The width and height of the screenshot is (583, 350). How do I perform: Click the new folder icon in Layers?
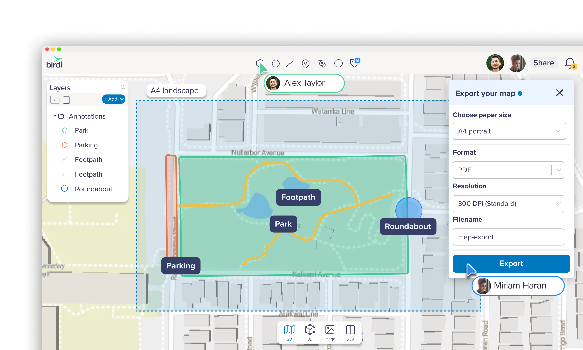click(55, 100)
